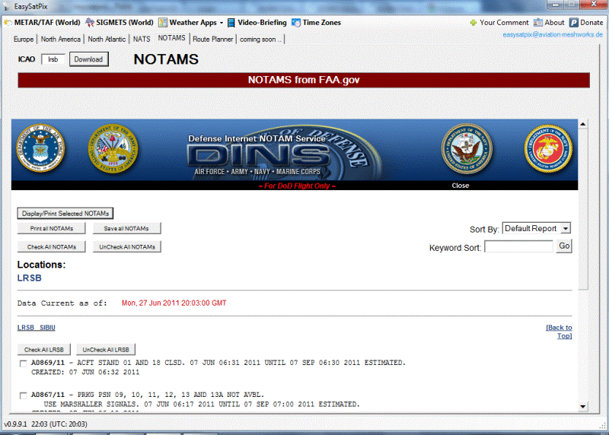Select the NOTAMS tab
609x435 pixels.
[x=171, y=38]
